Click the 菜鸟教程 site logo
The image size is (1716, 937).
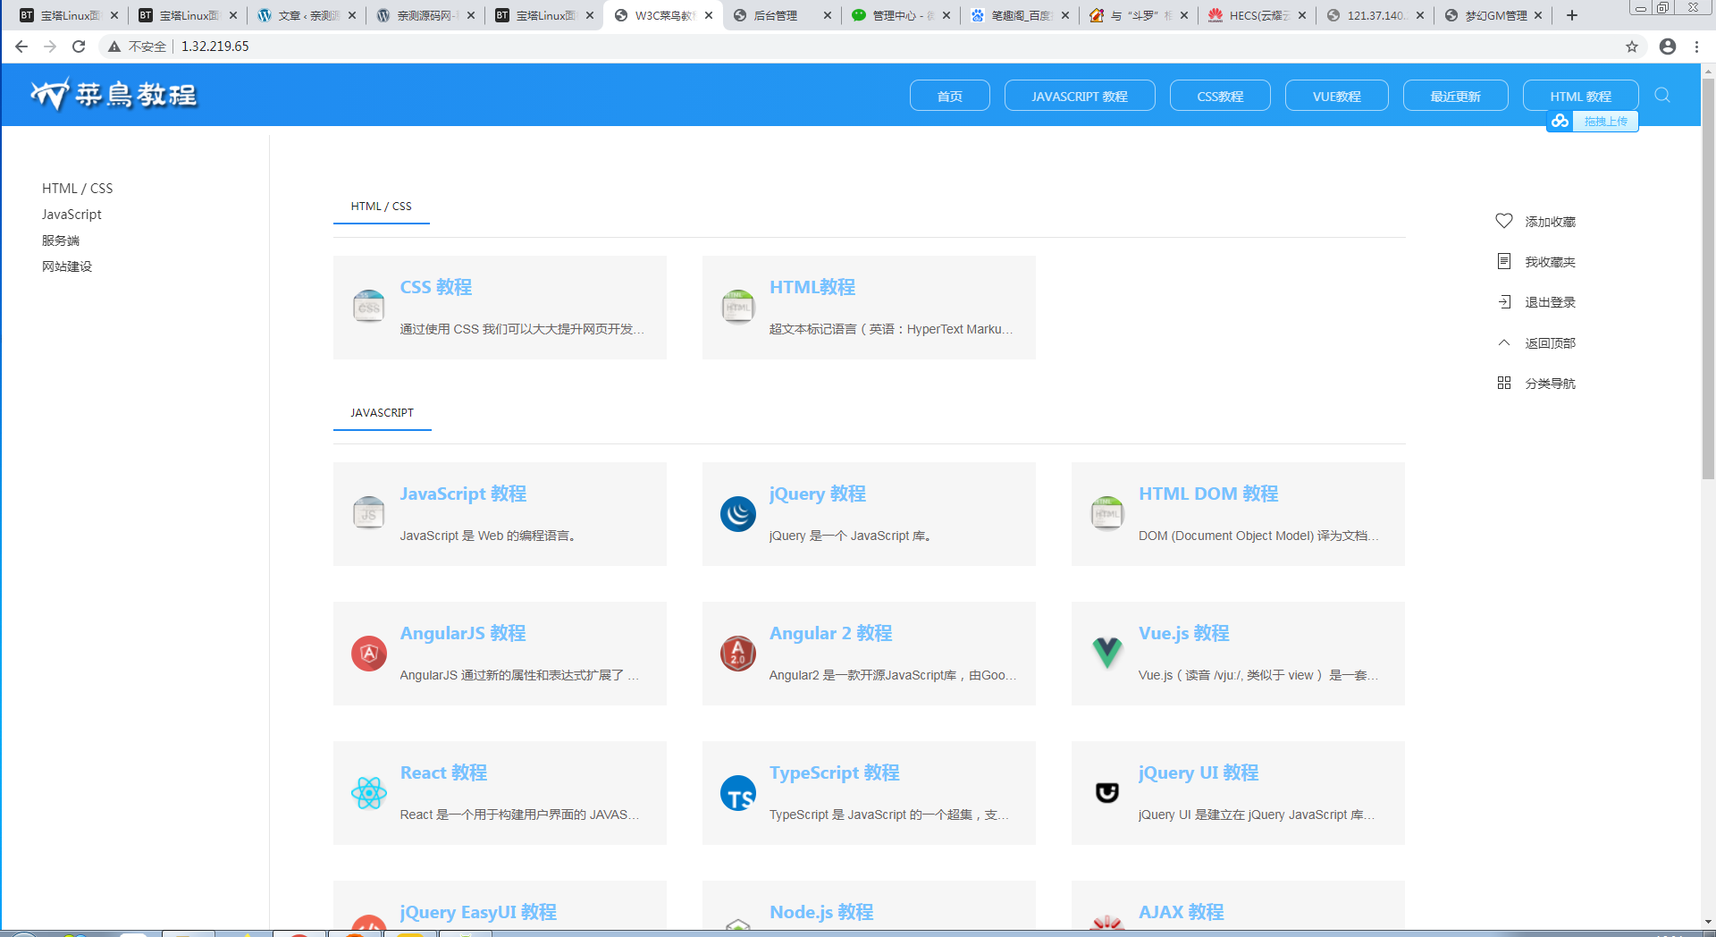pos(114,94)
